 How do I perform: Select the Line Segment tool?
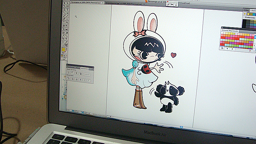tap(64, 13)
